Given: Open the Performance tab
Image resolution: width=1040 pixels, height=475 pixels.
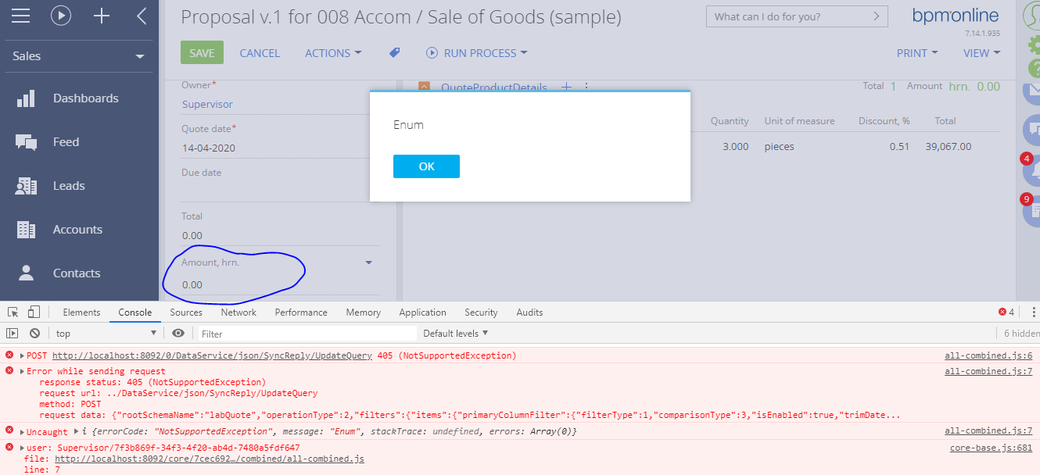Looking at the screenshot, I should [301, 312].
